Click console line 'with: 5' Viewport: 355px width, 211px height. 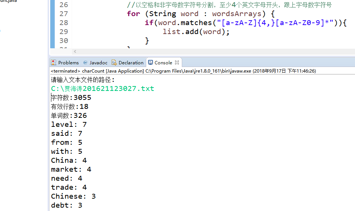pyautogui.click(x=67, y=152)
